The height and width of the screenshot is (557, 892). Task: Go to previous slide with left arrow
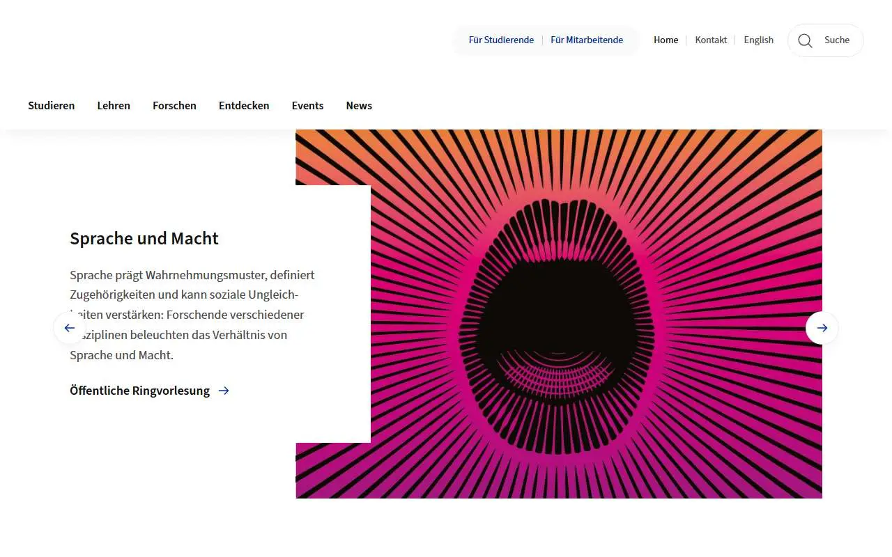pyautogui.click(x=70, y=328)
